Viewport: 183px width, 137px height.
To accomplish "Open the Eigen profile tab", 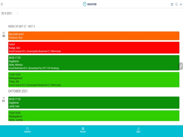I will coord(139,130).
